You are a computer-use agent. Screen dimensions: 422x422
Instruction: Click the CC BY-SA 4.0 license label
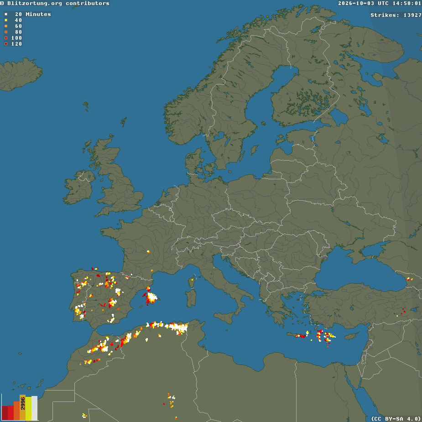(396, 419)
